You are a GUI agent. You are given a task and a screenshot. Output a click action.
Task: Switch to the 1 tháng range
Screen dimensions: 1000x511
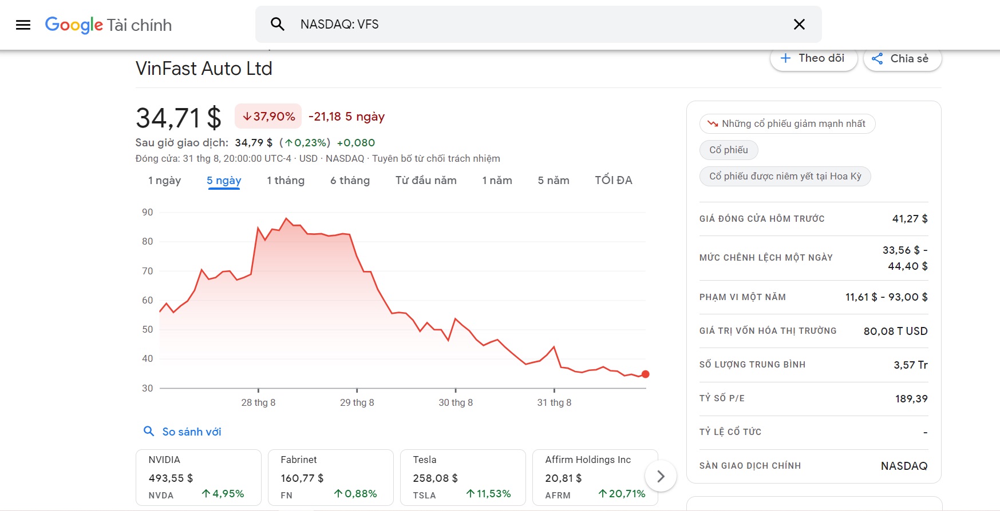(x=286, y=181)
